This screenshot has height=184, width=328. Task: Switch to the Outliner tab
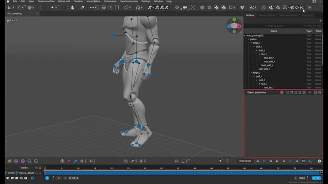point(250,15)
